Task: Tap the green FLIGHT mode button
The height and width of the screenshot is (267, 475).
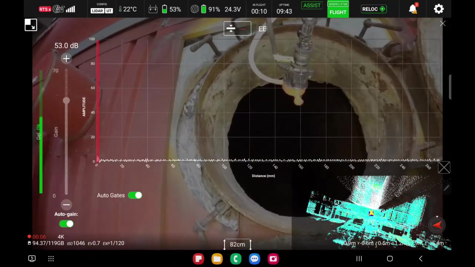Action: coord(338,12)
